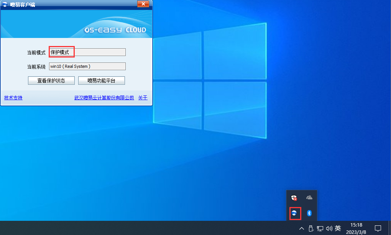Open the 关于 about link
Screen dimensions: 391x235
(143, 98)
